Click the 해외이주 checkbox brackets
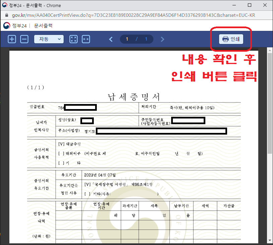 (61, 153)
